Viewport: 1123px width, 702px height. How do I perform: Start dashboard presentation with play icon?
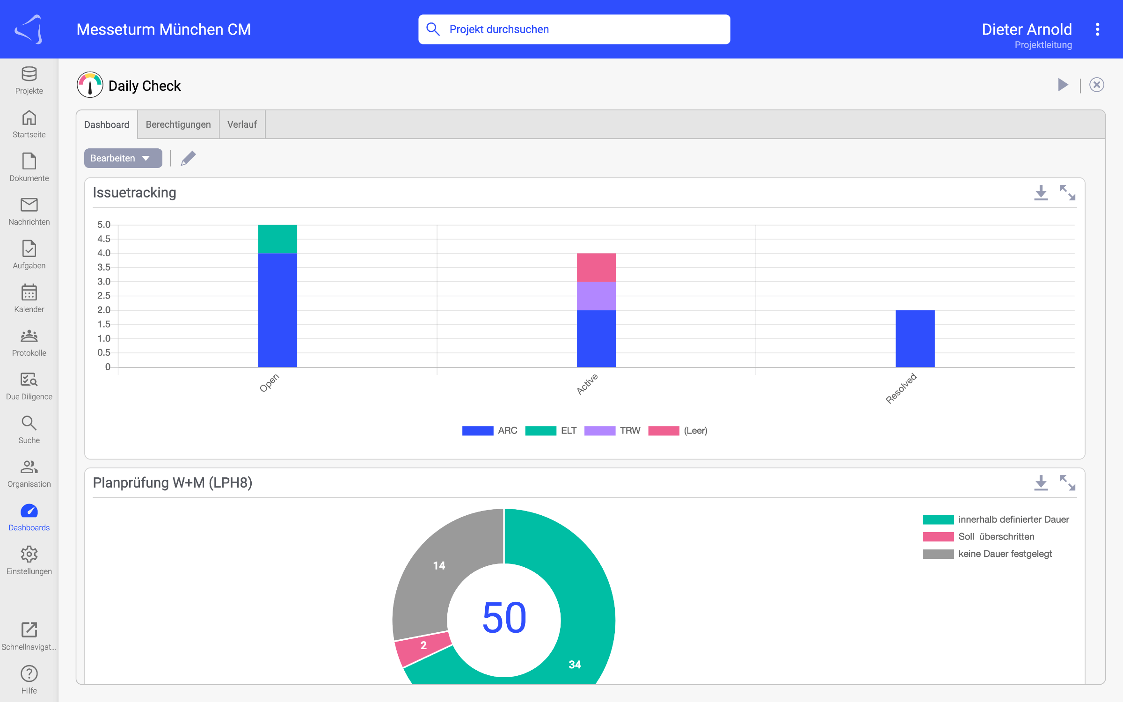click(x=1063, y=85)
